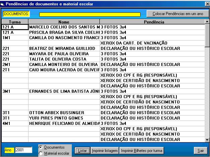Click the title bar application icon
Screen dimensions: 210x157
click(3, 4)
